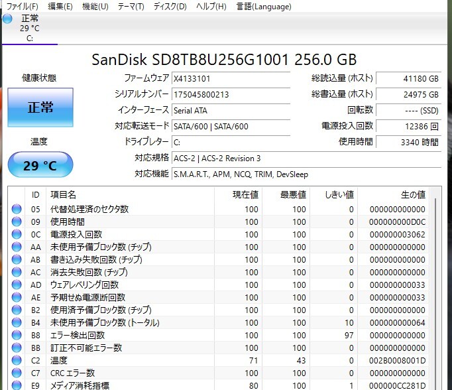Click the rotation rate value ---- (SSD)
This screenshot has width=452, height=390.
click(408, 111)
